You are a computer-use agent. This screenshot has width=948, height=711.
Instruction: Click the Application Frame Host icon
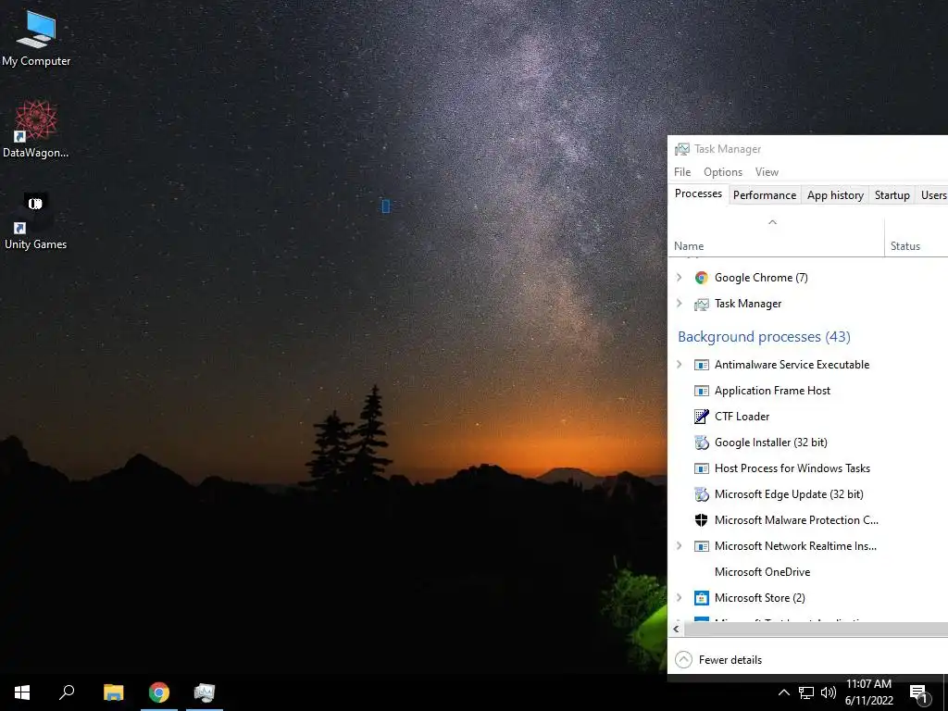[x=702, y=391]
